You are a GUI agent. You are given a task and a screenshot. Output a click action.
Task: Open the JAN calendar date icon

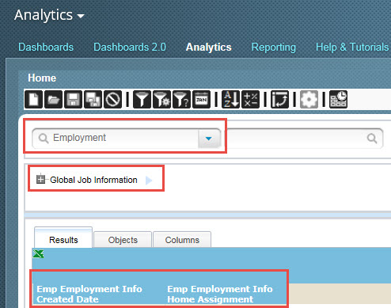click(201, 100)
